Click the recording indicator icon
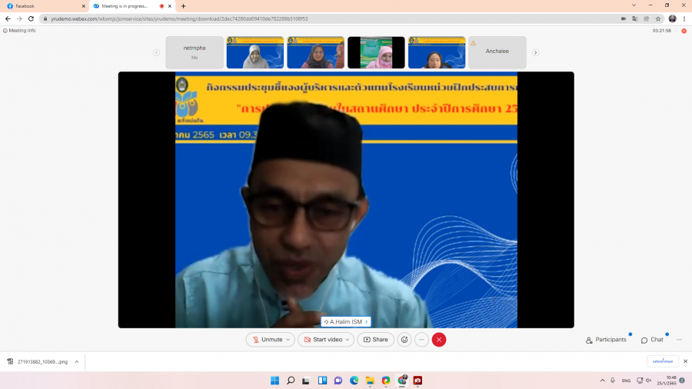Image resolution: width=692 pixels, height=389 pixels. (x=684, y=31)
